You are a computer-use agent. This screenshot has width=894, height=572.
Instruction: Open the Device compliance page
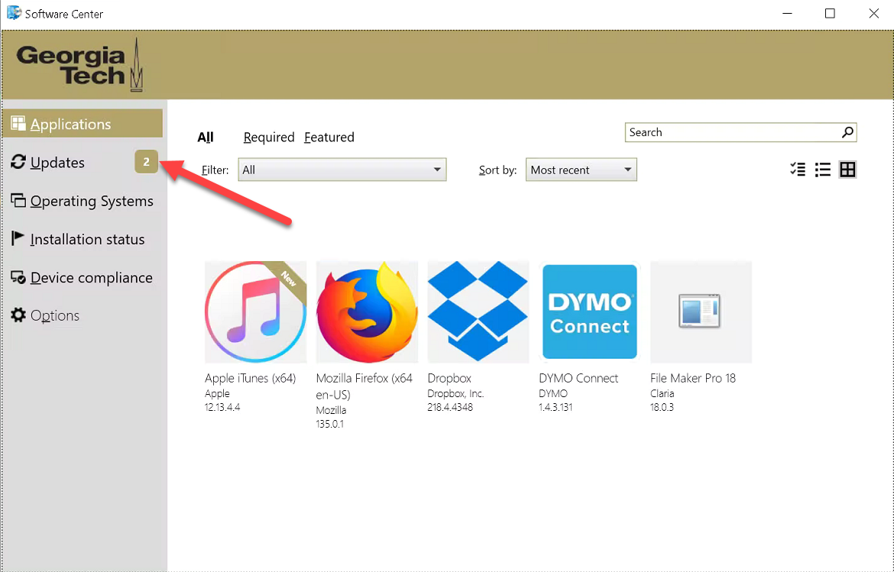click(83, 277)
